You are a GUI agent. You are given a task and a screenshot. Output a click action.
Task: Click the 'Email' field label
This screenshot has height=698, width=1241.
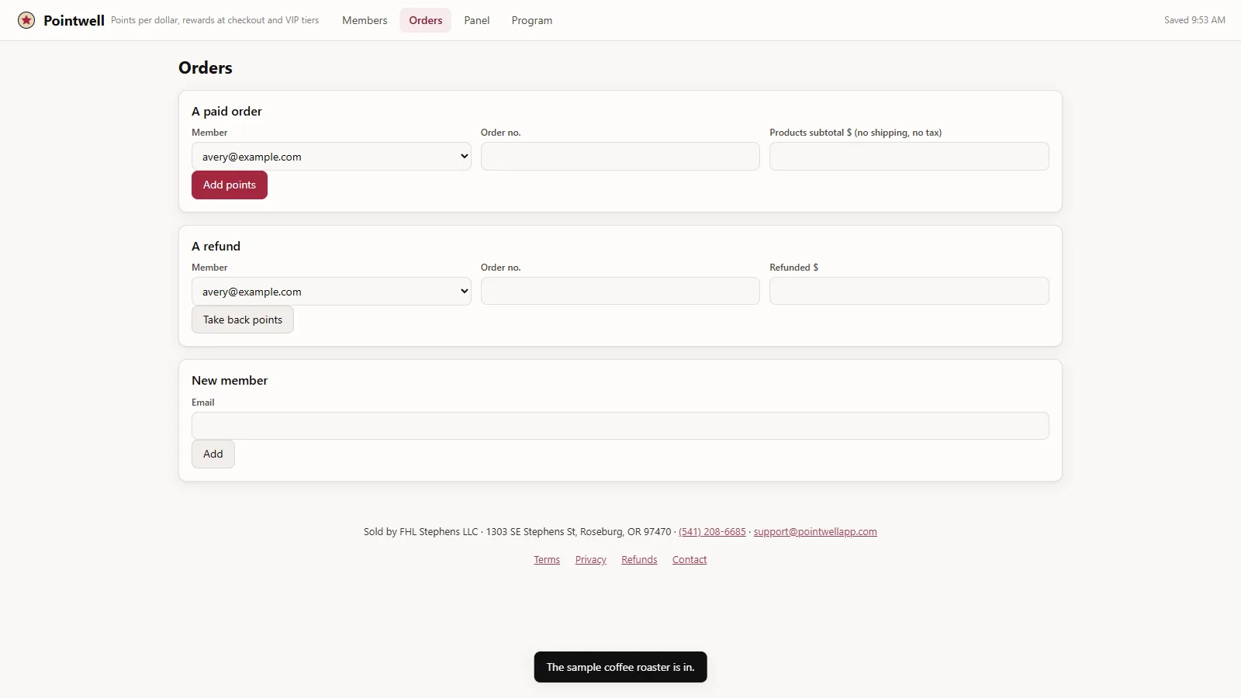tap(203, 402)
